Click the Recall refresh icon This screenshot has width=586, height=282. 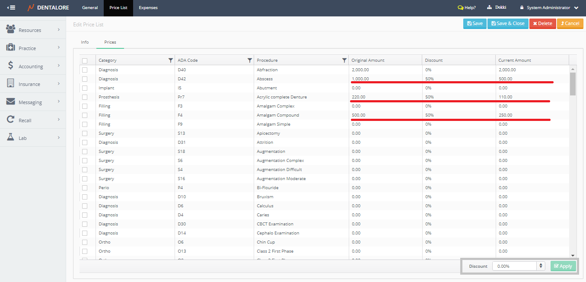11,120
